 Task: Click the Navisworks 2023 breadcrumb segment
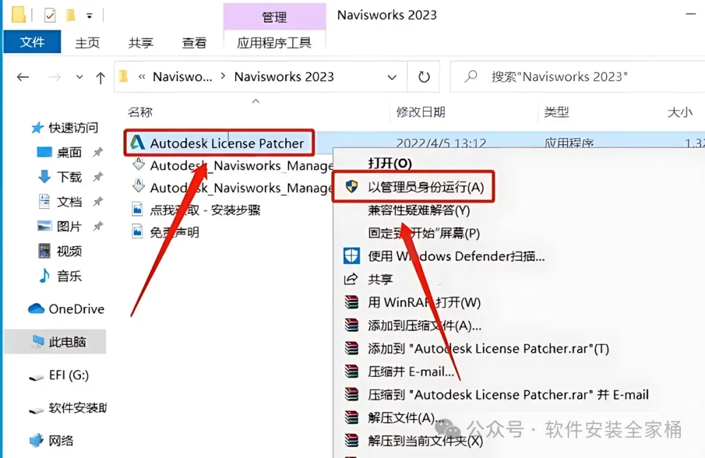tap(284, 77)
